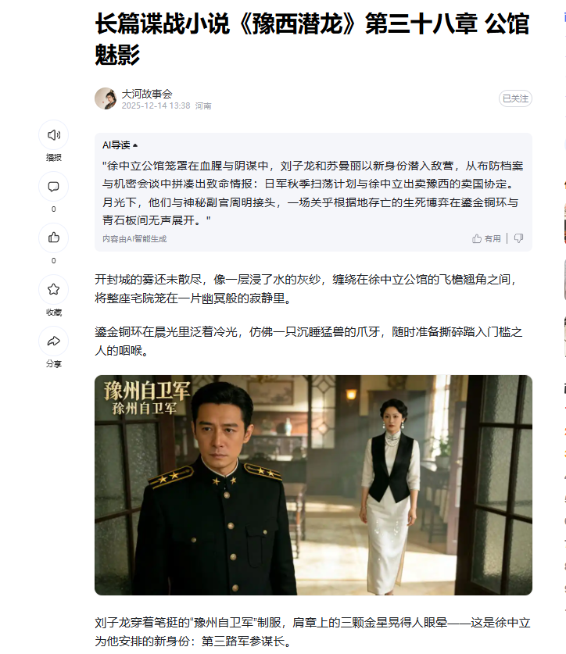Click the article title 豫西潜龙 第三十八章

(x=313, y=39)
